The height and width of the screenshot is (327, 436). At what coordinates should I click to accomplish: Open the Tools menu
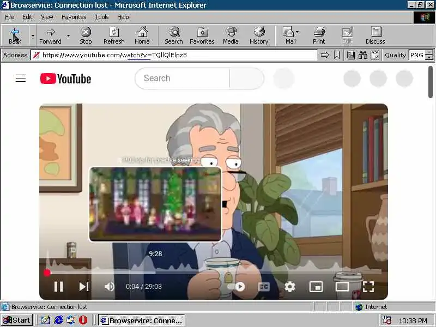point(102,17)
